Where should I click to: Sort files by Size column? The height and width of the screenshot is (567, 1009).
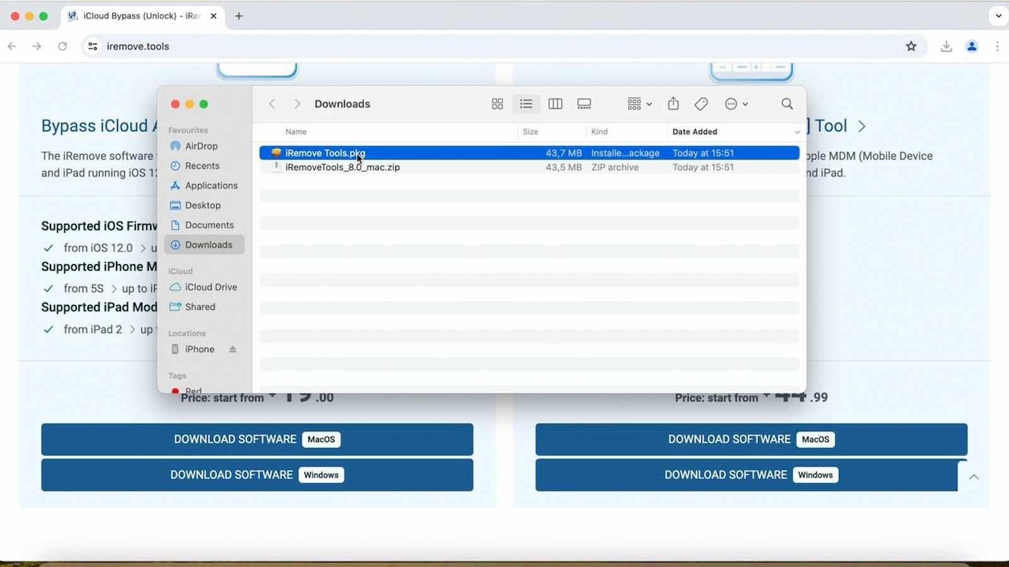coord(530,132)
